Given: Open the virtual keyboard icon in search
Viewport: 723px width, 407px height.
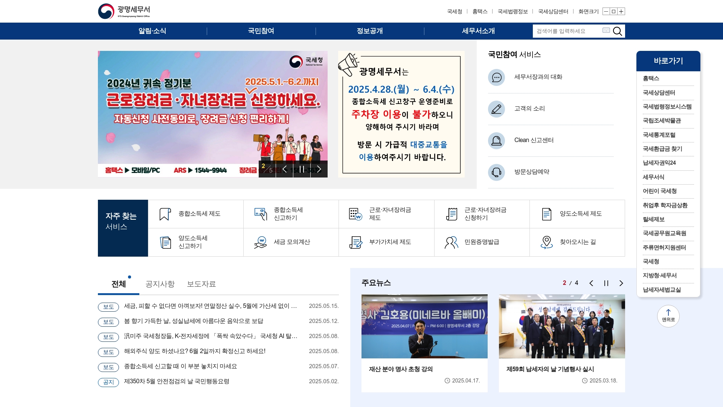Looking at the screenshot, I should tap(606, 30).
